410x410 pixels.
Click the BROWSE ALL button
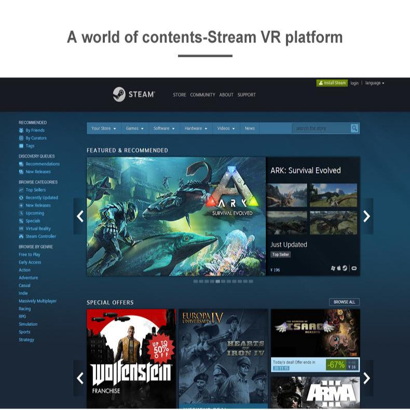(x=344, y=302)
